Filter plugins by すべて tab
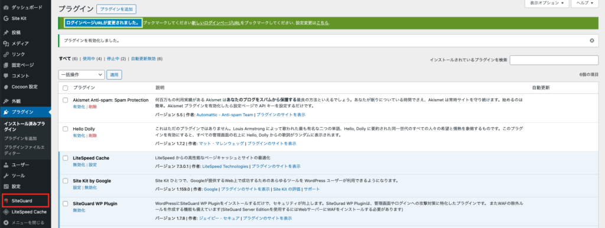The width and height of the screenshot is (605, 228). [65, 59]
